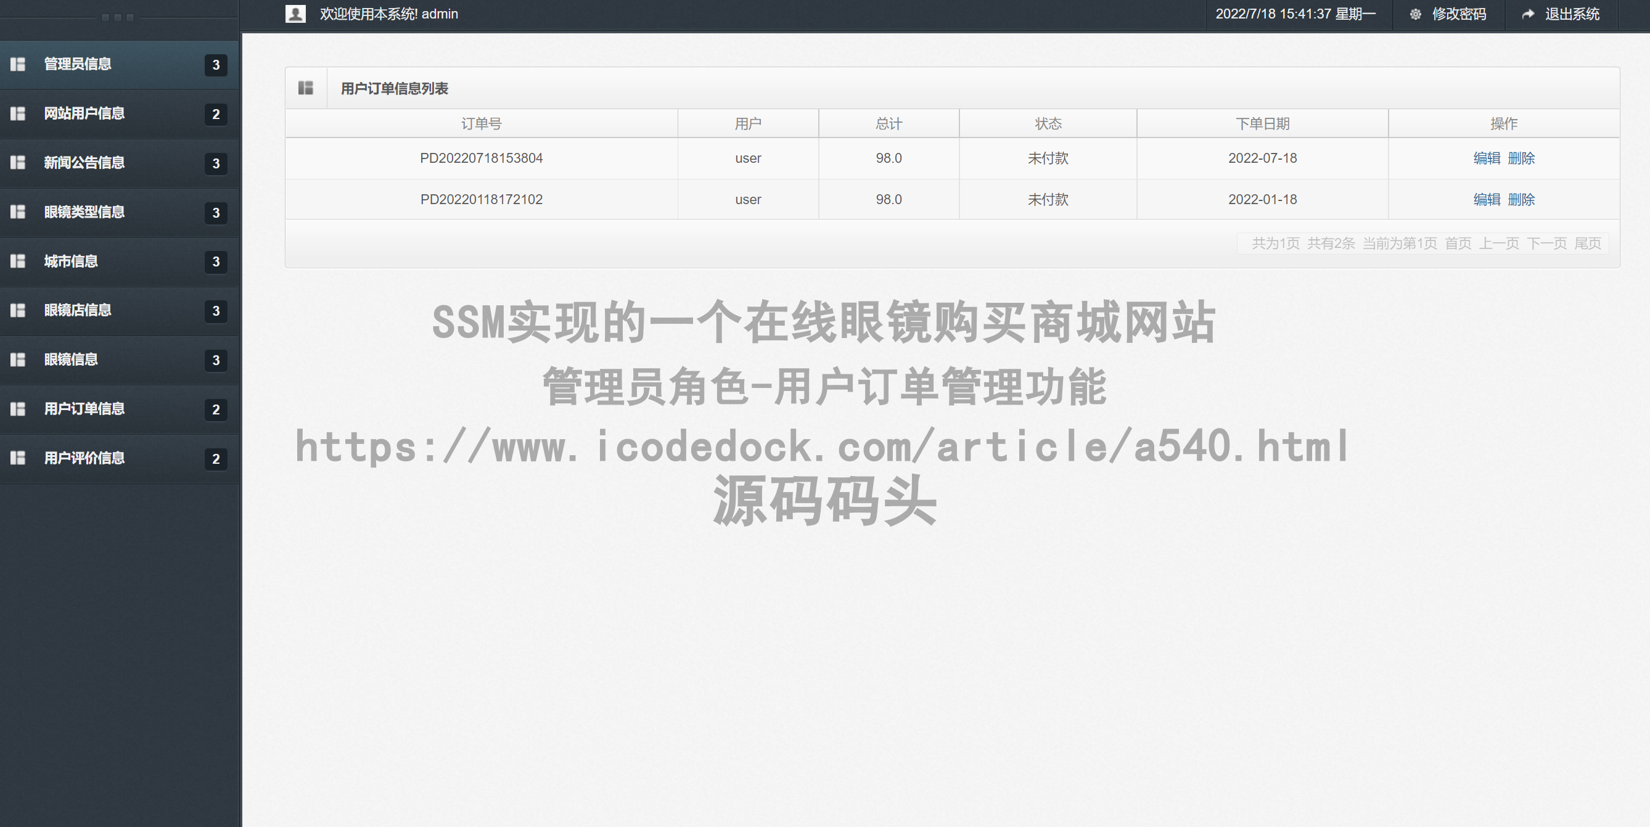Select the 管理员信息 sidebar icon
Screen dimensions: 1650x827
tap(17, 64)
